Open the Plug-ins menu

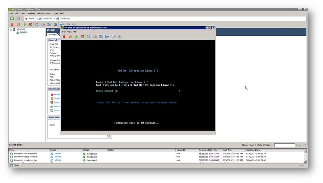coord(55,13)
